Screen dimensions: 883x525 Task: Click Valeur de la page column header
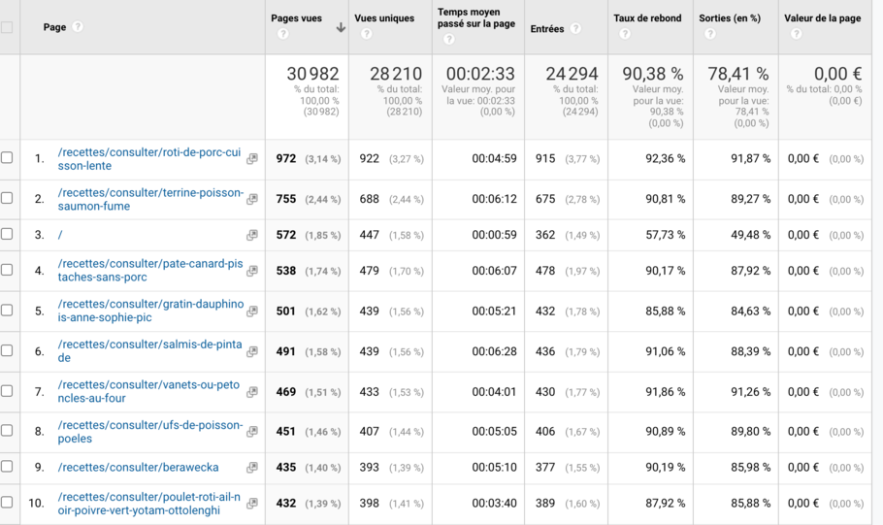(x=822, y=18)
